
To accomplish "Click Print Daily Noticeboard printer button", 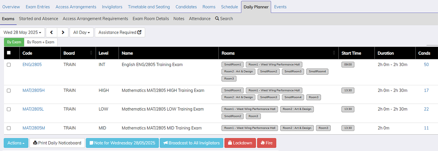I will click(x=57, y=143).
